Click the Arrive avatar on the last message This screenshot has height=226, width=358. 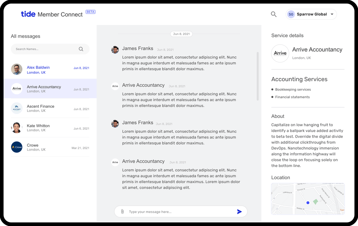point(115,162)
